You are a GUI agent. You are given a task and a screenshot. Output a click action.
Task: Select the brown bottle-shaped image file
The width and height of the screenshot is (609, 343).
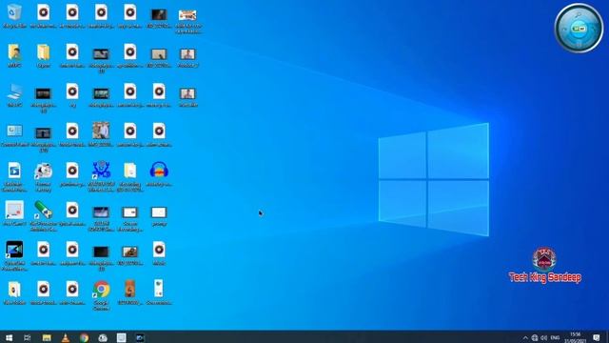point(129,293)
